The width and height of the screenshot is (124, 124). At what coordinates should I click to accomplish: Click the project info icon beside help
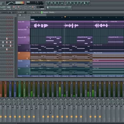[x=85, y=3]
